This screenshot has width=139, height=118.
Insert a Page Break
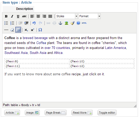[56, 113]
